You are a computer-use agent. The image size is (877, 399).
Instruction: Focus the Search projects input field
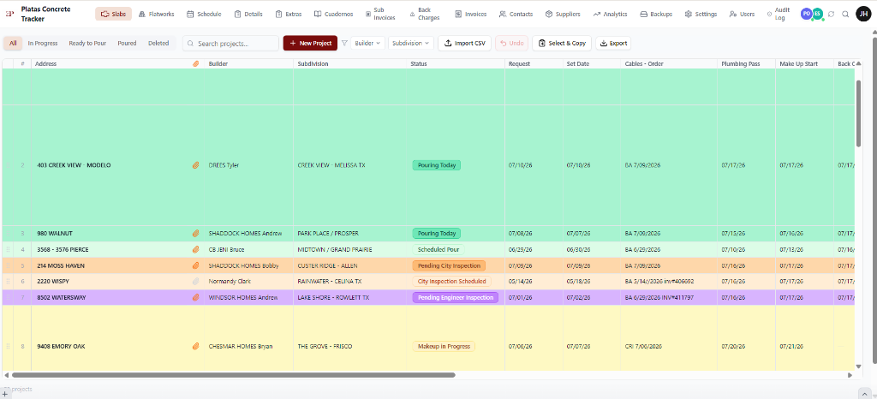tap(230, 43)
